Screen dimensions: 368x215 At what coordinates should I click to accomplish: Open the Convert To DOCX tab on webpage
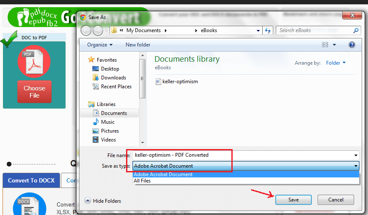pos(31,180)
